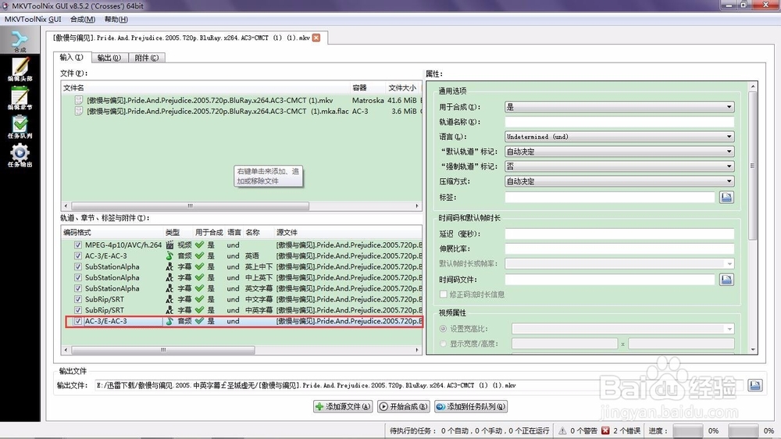The image size is (781, 439).
Task: Click the 轨道名称 input field
Action: click(619, 122)
